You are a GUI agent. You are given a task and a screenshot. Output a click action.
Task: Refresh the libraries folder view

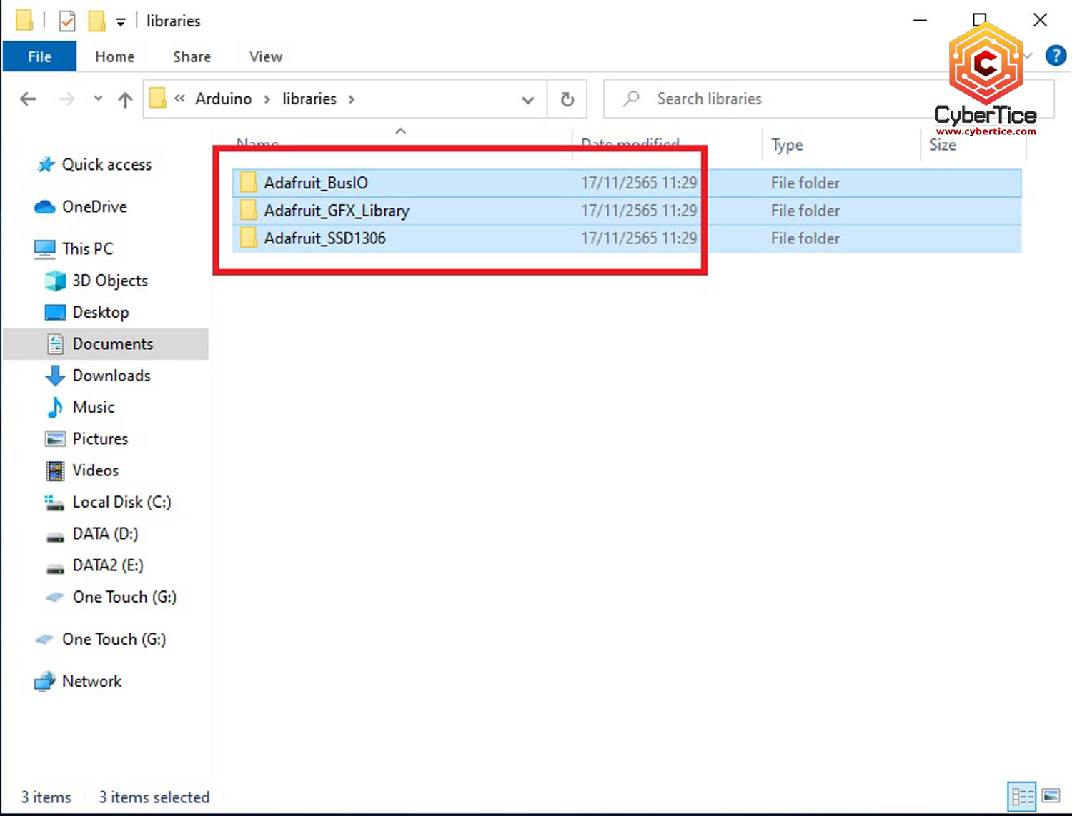(567, 99)
